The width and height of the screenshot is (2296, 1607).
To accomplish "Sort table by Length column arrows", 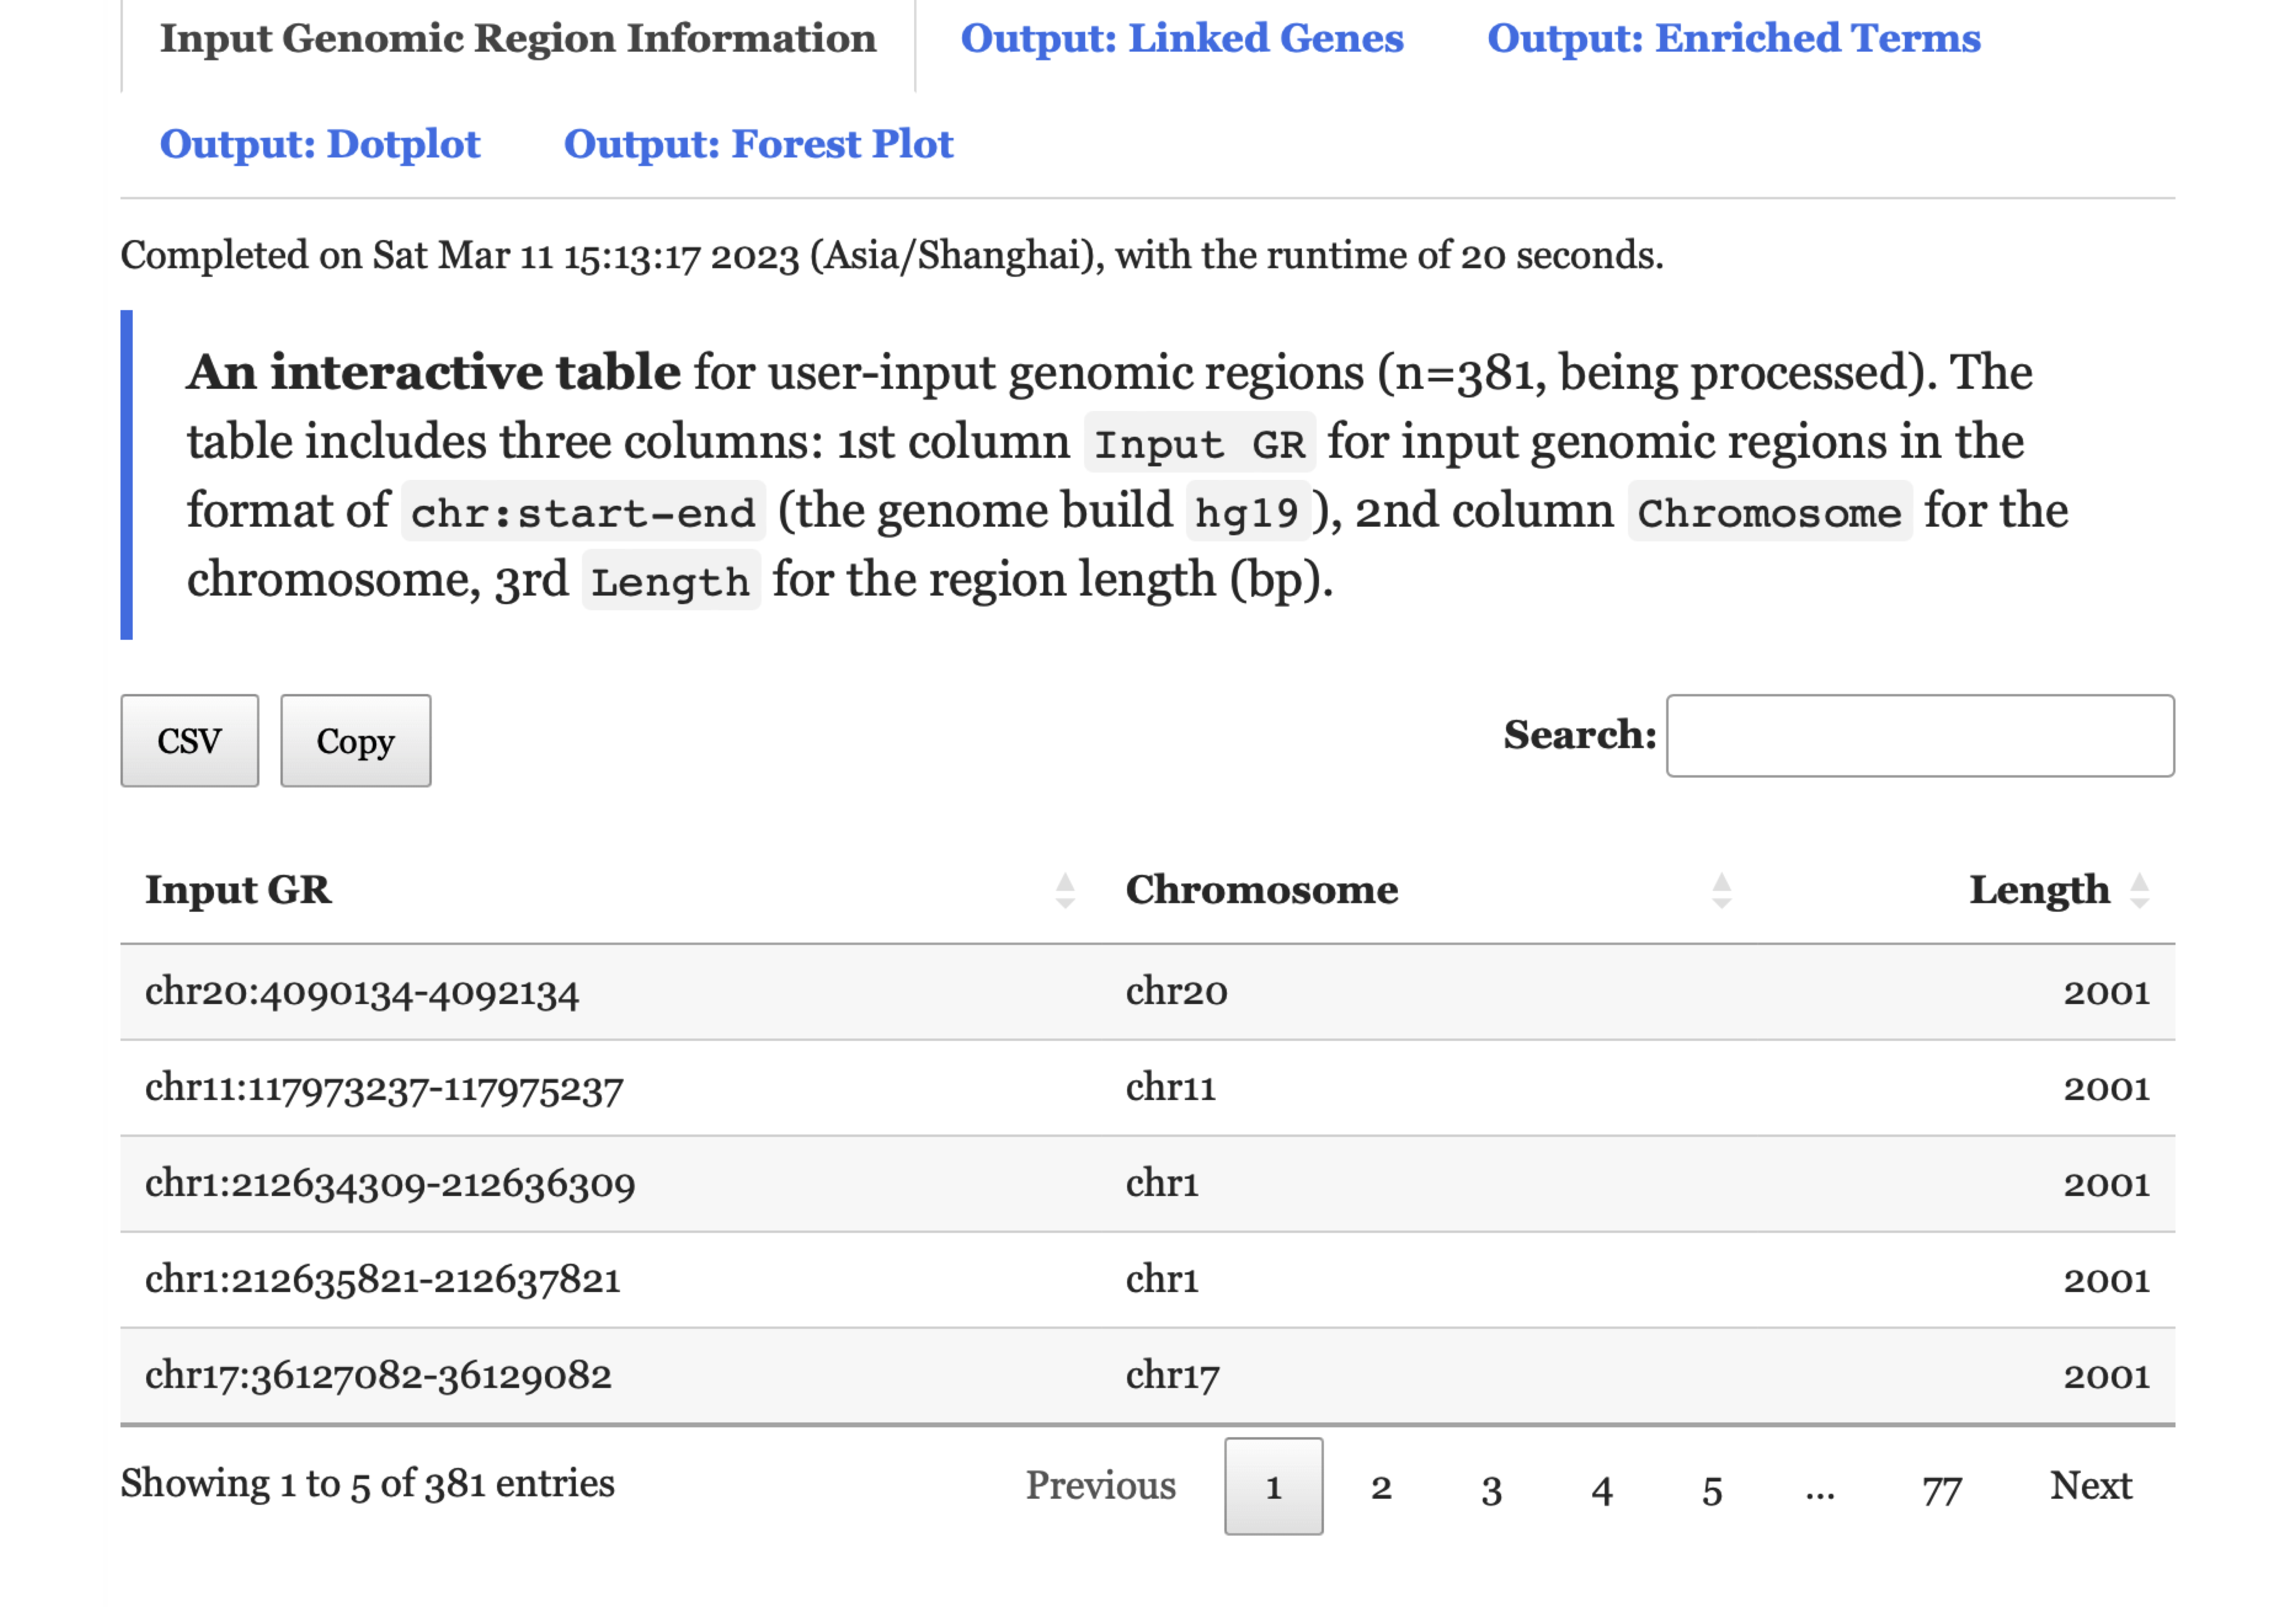I will pyautogui.click(x=2138, y=889).
